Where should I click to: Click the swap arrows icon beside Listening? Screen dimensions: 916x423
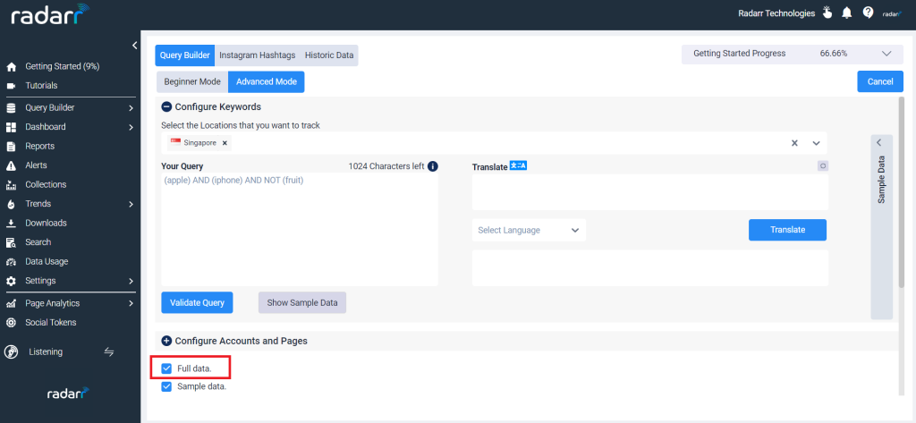(x=108, y=351)
